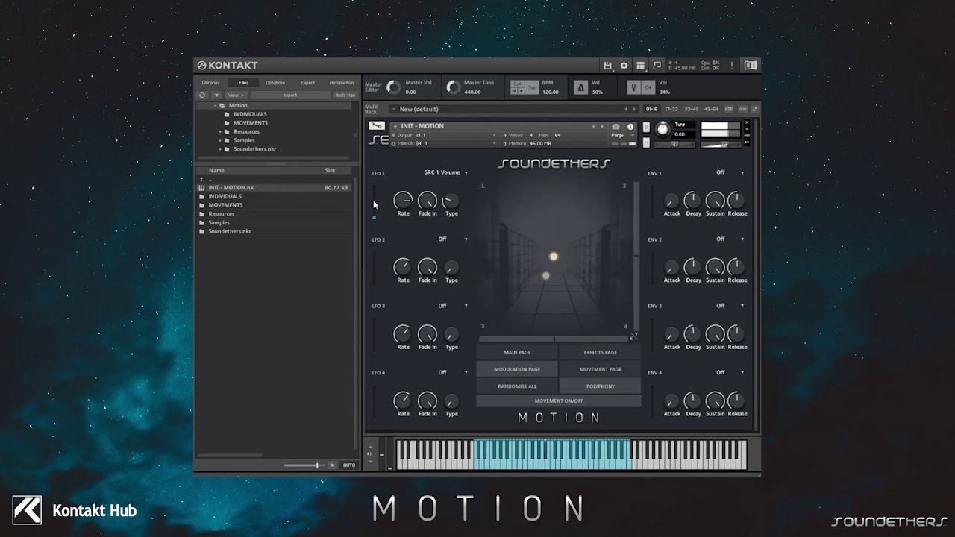This screenshot has height=537, width=955.
Task: Click the Master Vol knob
Action: tap(393, 87)
